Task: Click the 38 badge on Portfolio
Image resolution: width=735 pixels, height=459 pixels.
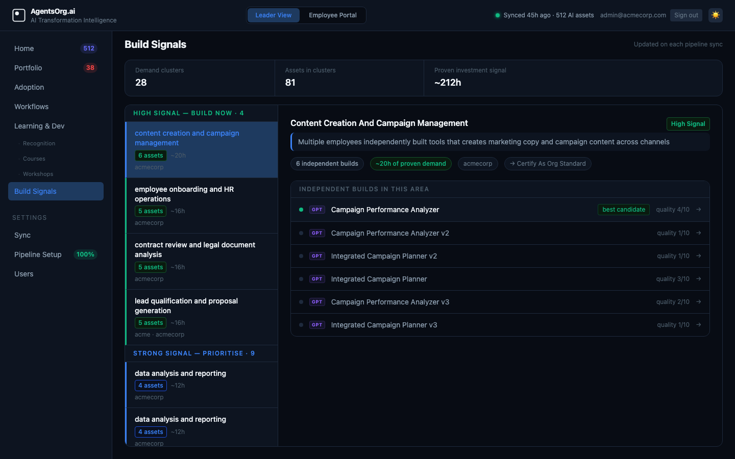Action: coord(89,67)
